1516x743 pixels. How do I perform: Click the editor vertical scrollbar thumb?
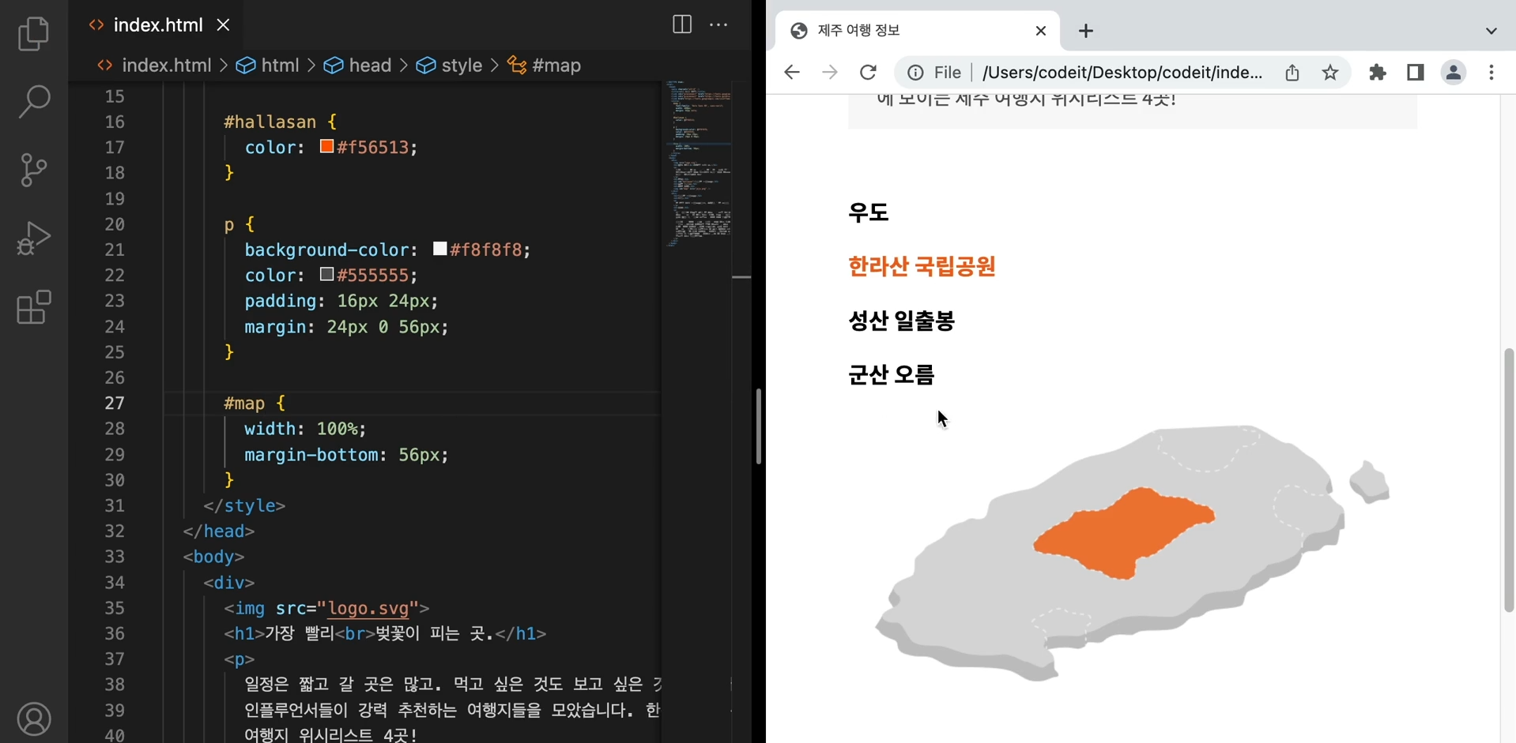point(758,426)
